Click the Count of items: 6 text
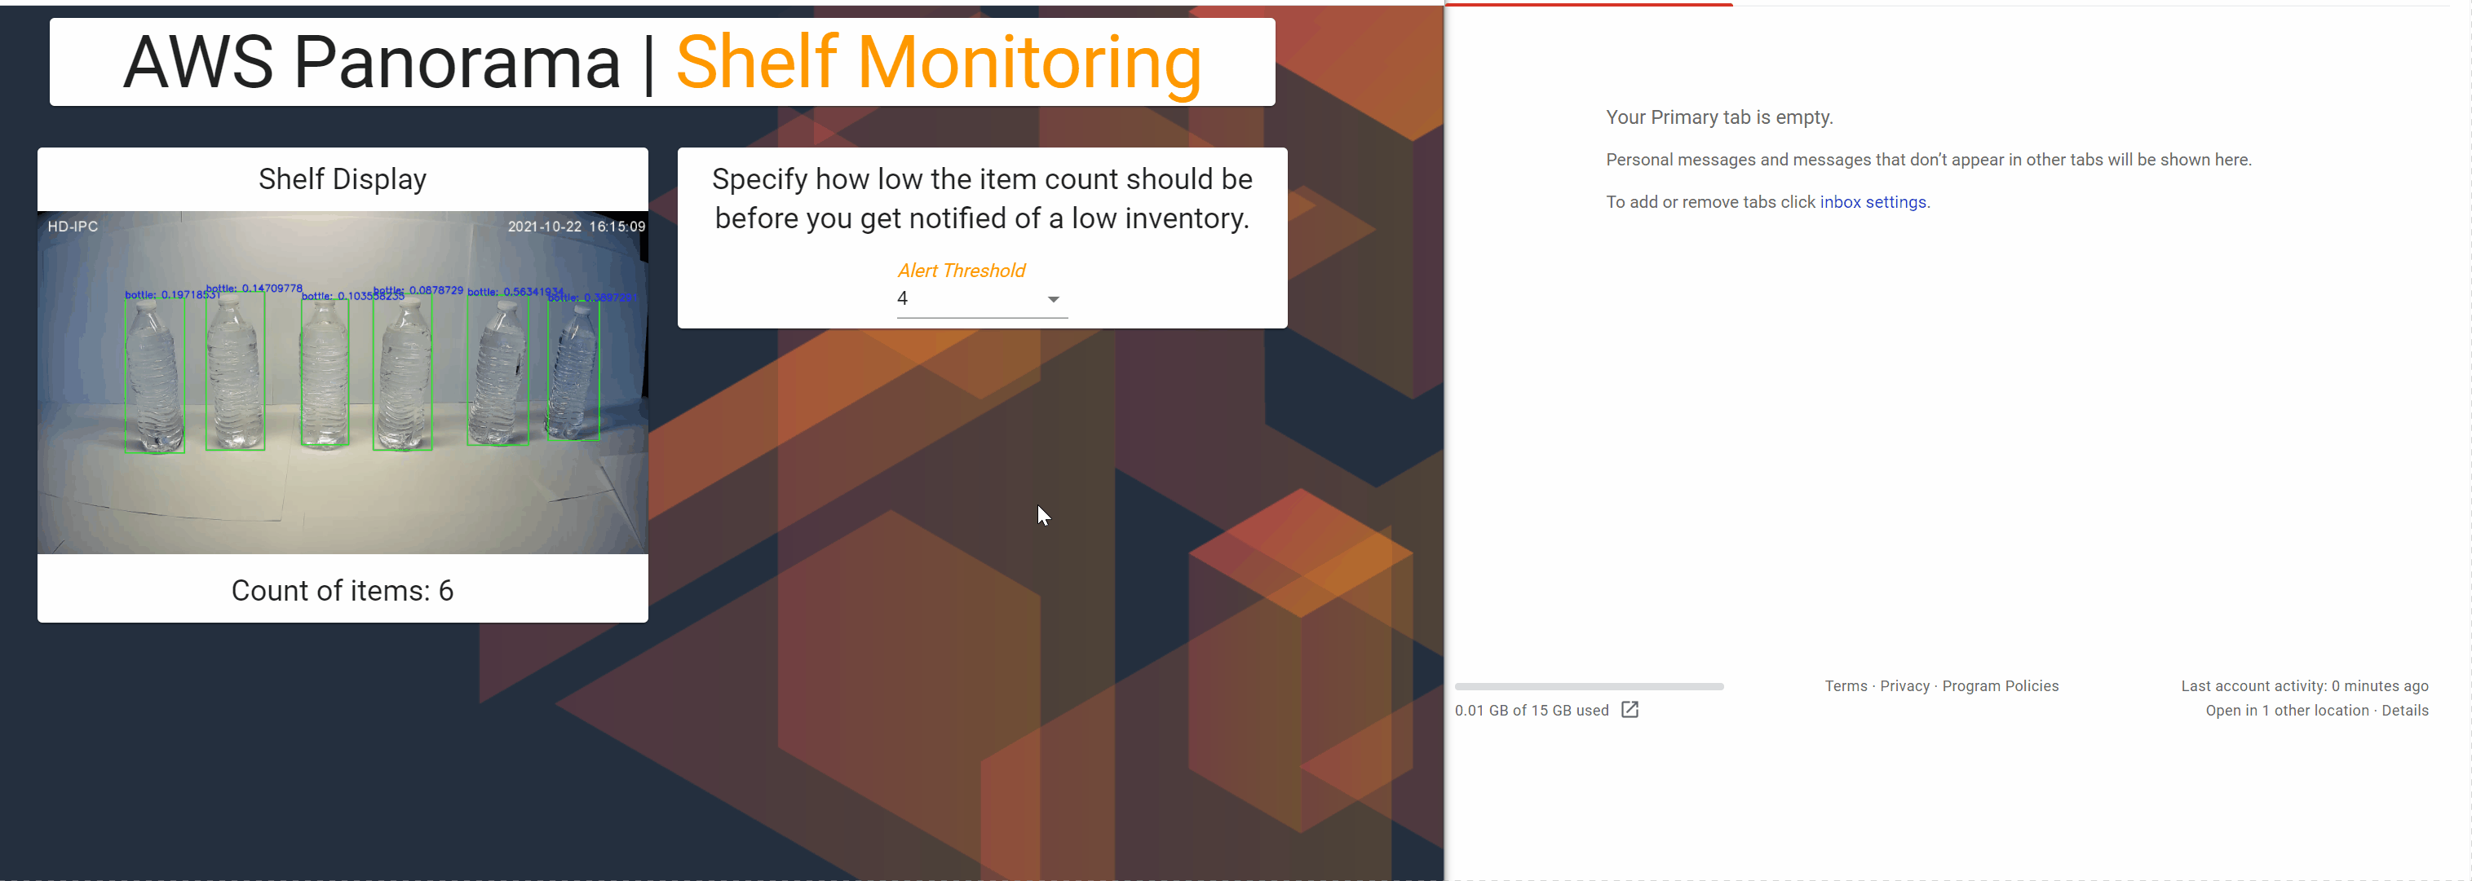 click(x=343, y=591)
